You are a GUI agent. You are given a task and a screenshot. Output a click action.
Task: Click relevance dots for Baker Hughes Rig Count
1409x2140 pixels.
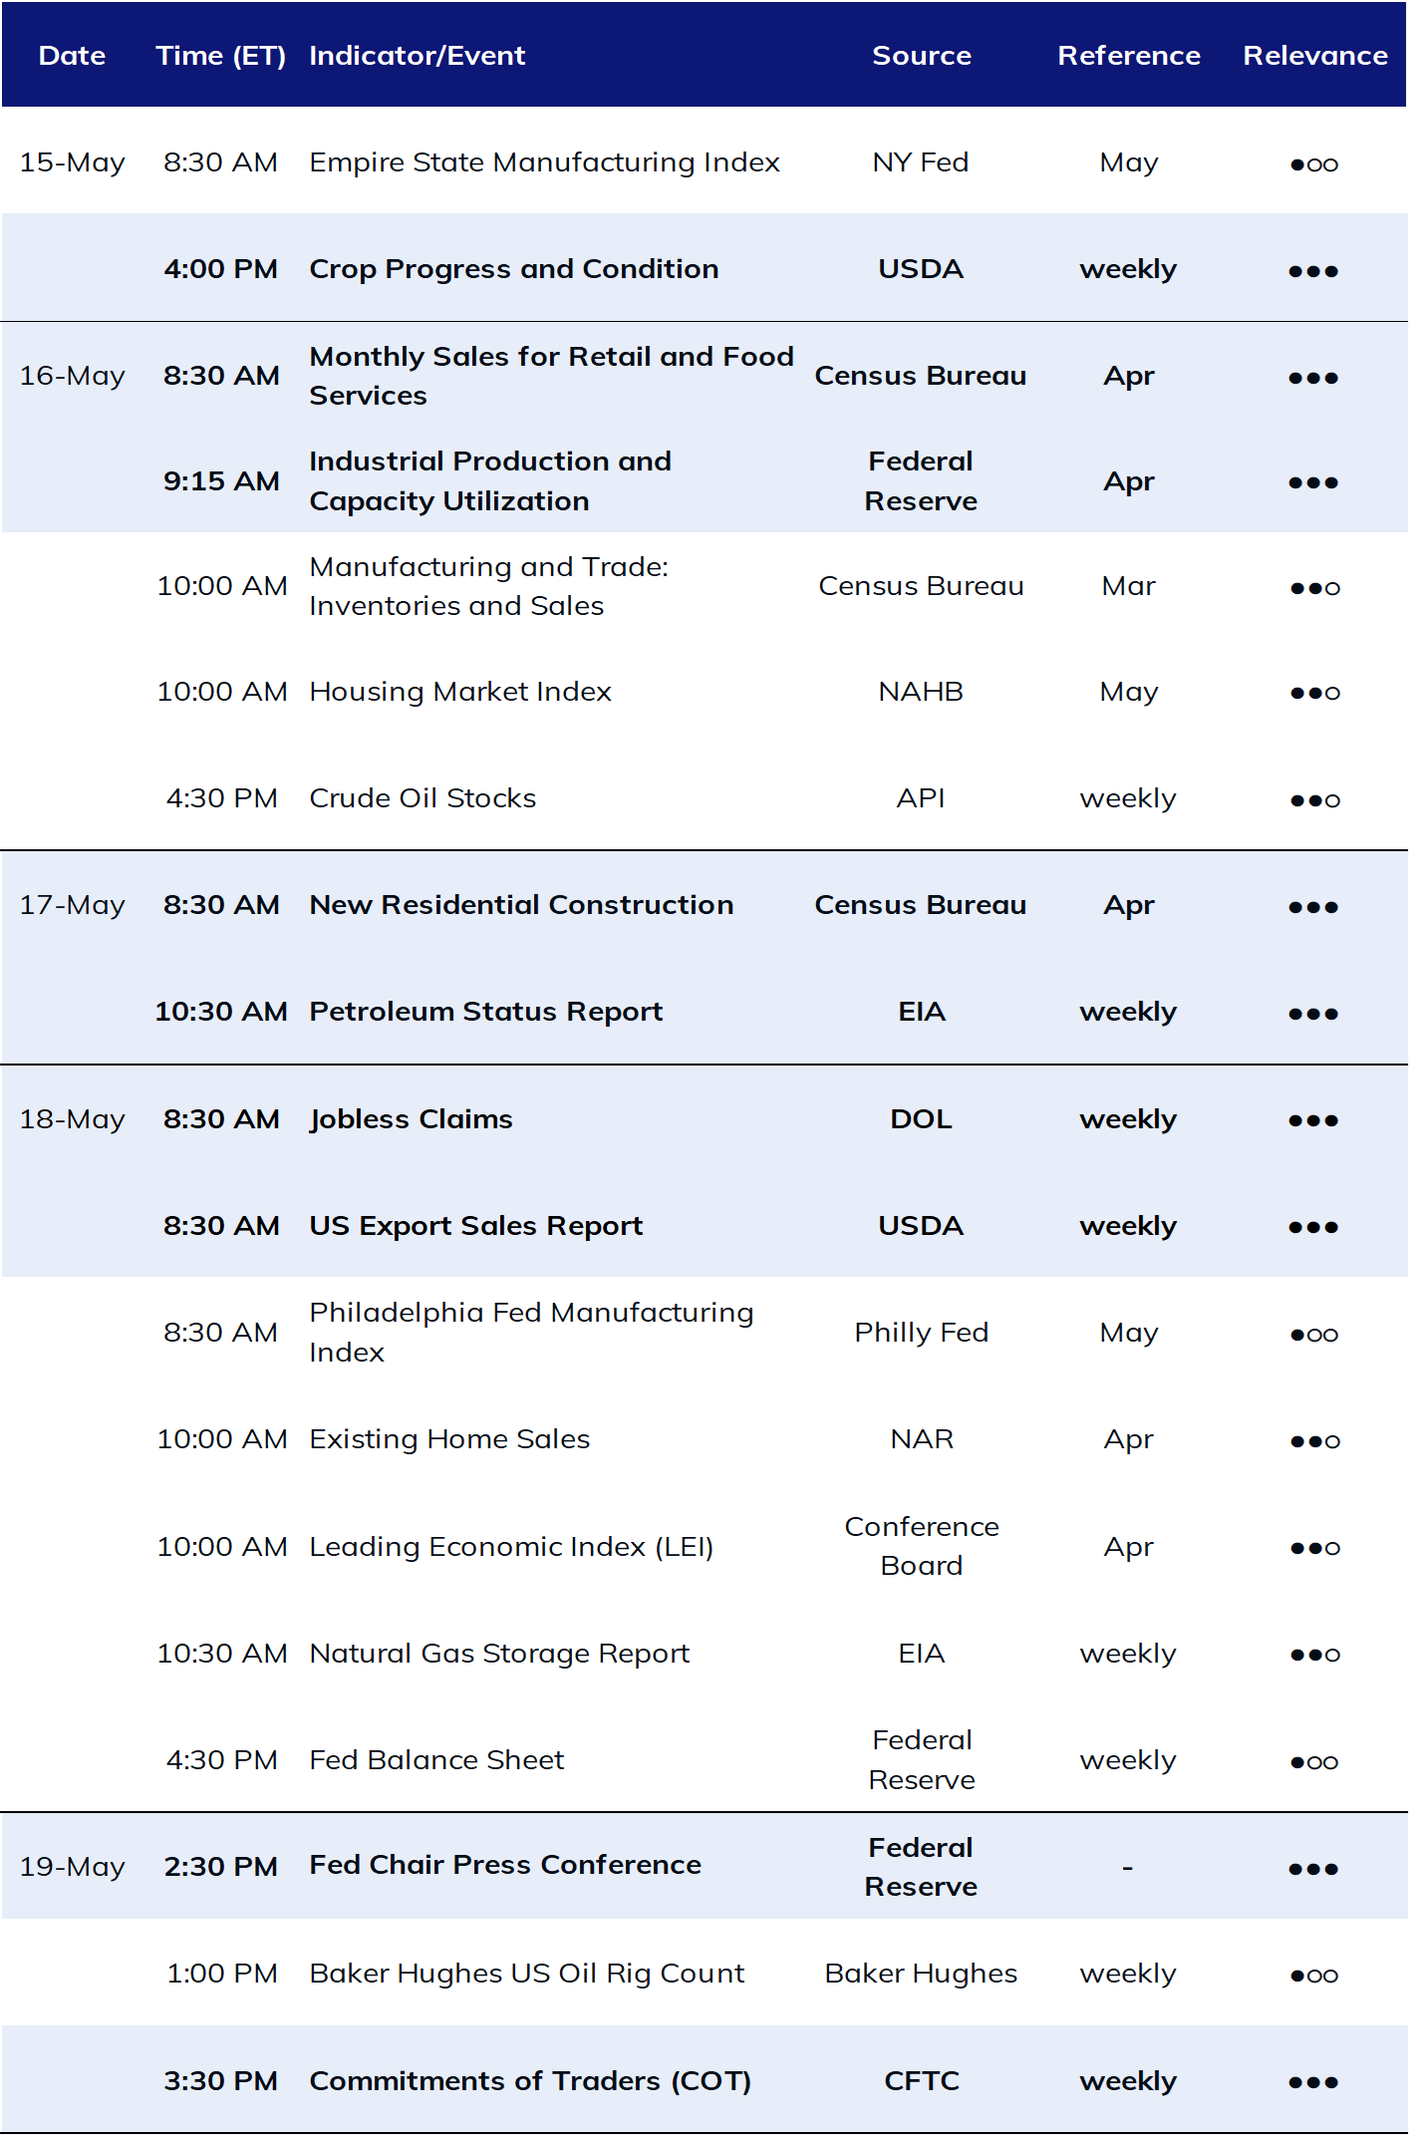pos(1314,1976)
